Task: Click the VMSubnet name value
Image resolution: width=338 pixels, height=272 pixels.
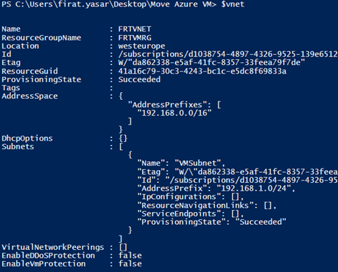Action: (200, 163)
